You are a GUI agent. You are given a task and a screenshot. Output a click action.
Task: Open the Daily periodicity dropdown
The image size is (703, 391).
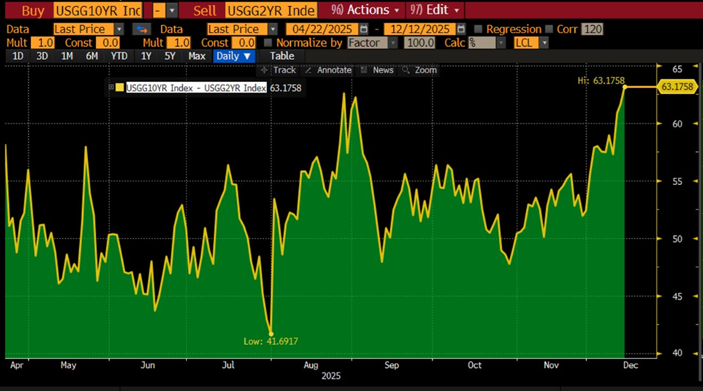point(234,56)
